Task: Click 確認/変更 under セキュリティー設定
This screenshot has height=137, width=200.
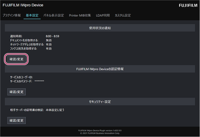Action: pos(16,120)
